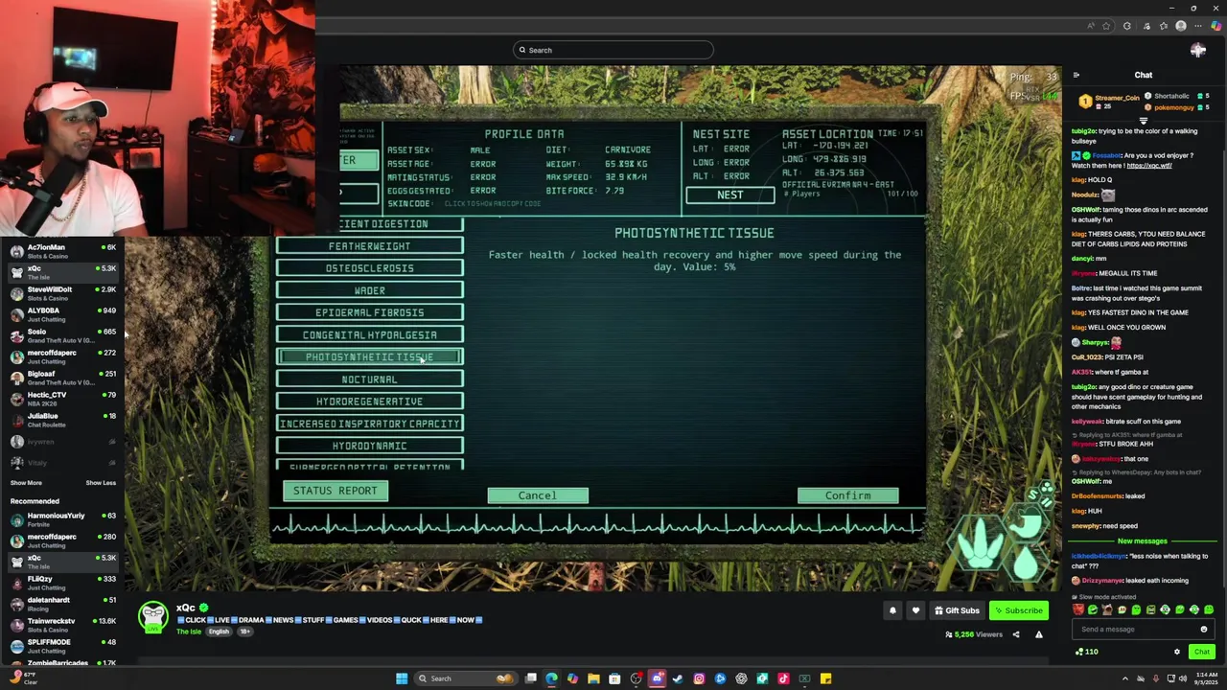The image size is (1227, 690).
Task: Open File Explorer from the taskbar
Action: (593, 678)
